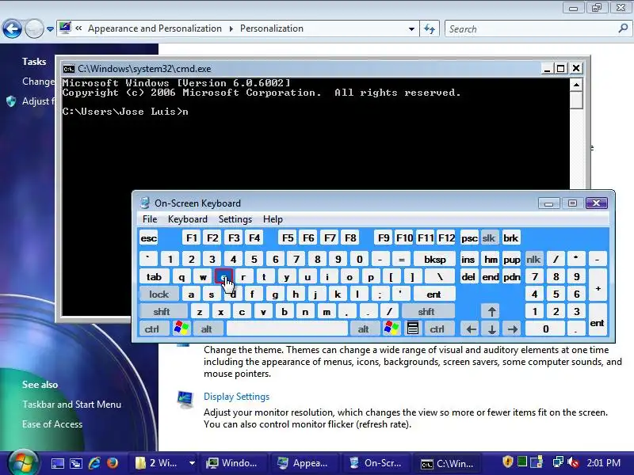Click the Refresh button beside address bar

click(x=430, y=28)
